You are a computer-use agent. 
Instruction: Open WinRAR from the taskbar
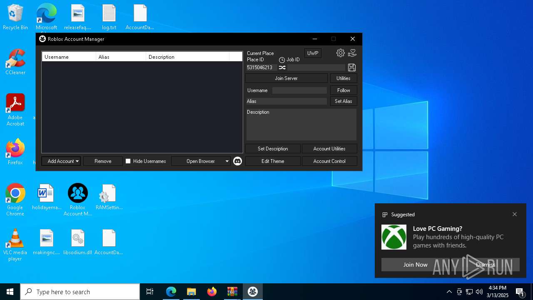click(232, 292)
